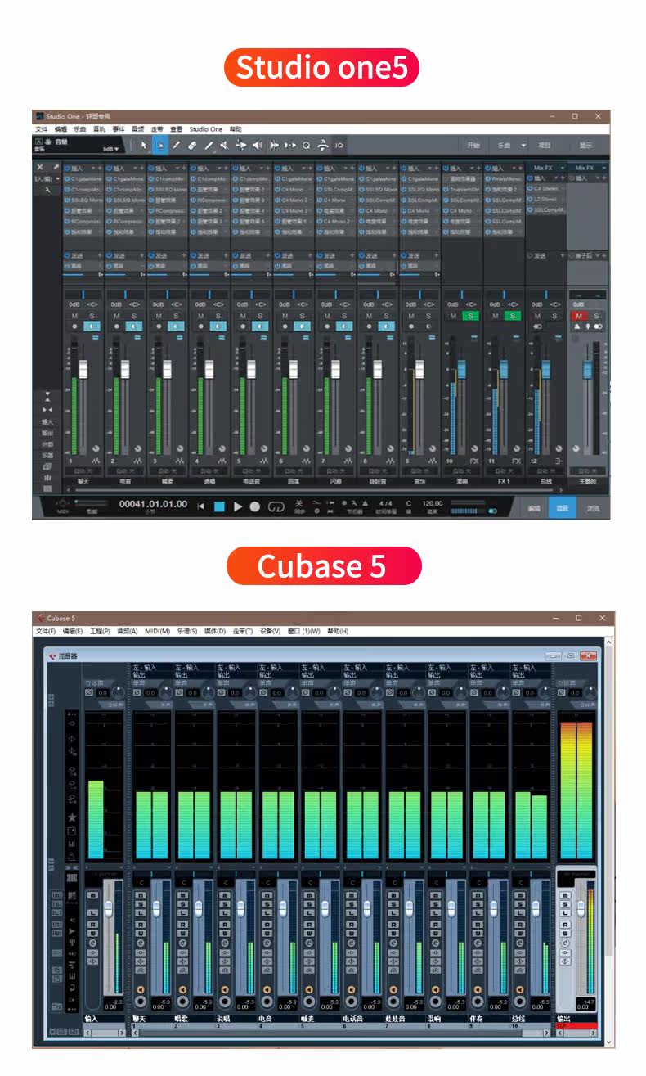This screenshot has width=646, height=1076.
Task: Click the 开始 button in Studio One
Action: [473, 145]
